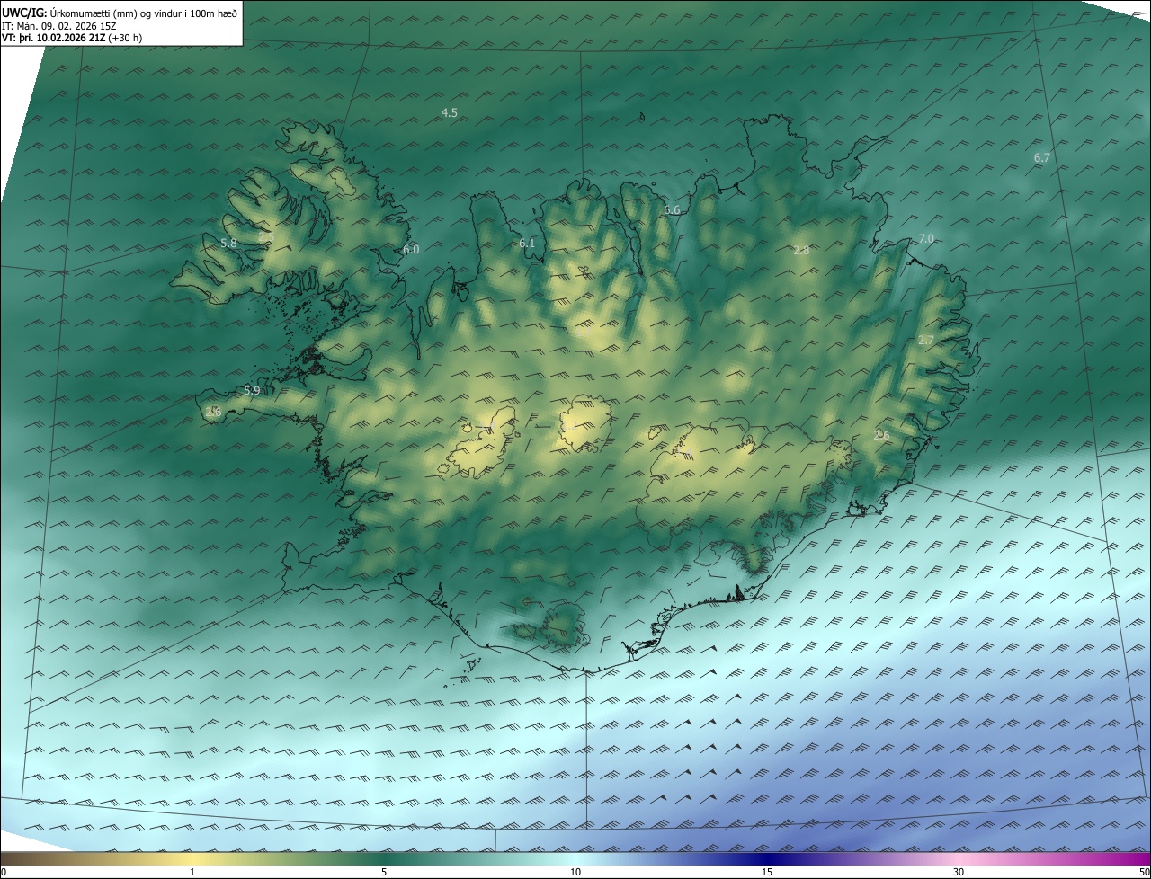Click the 5 tick on the color scale
This screenshot has width=1151, height=879.
384,872
